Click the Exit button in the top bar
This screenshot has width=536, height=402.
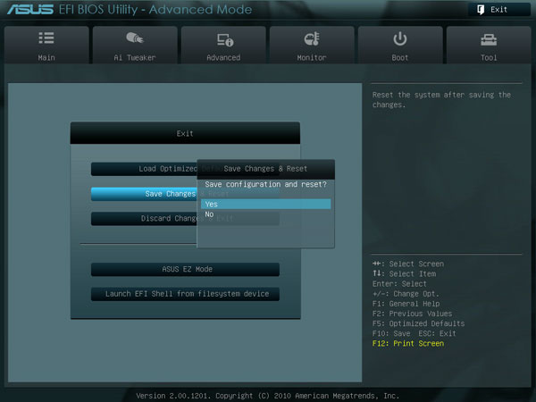coord(498,10)
